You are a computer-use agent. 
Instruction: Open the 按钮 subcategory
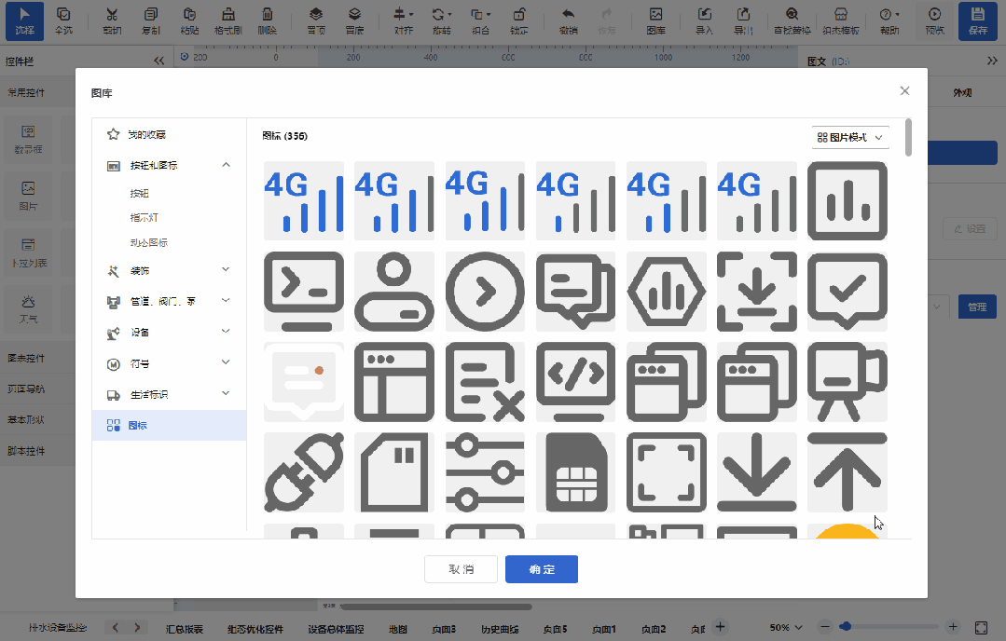[x=139, y=193]
